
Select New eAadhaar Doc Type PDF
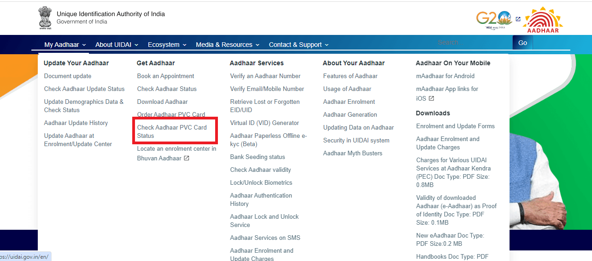pos(450,240)
